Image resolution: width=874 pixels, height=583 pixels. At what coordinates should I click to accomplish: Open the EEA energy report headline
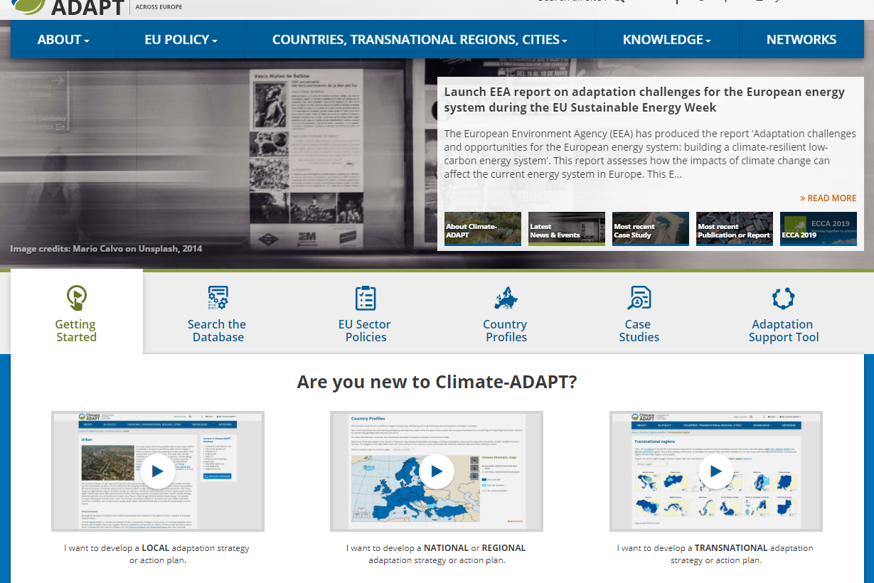coord(644,100)
